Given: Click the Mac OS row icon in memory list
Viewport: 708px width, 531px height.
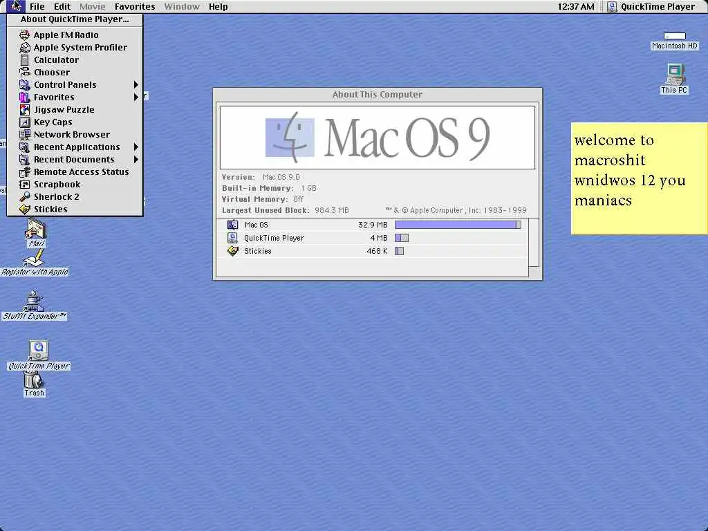Looking at the screenshot, I should pos(232,225).
